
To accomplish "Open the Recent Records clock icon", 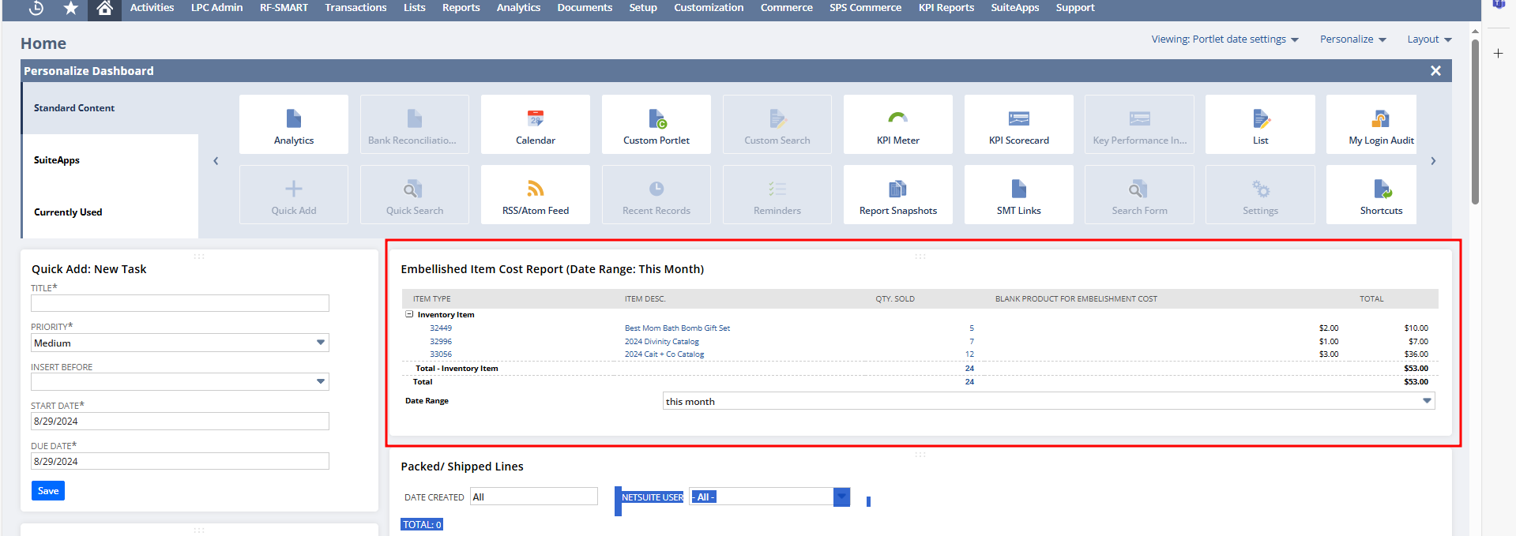I will pyautogui.click(x=36, y=9).
